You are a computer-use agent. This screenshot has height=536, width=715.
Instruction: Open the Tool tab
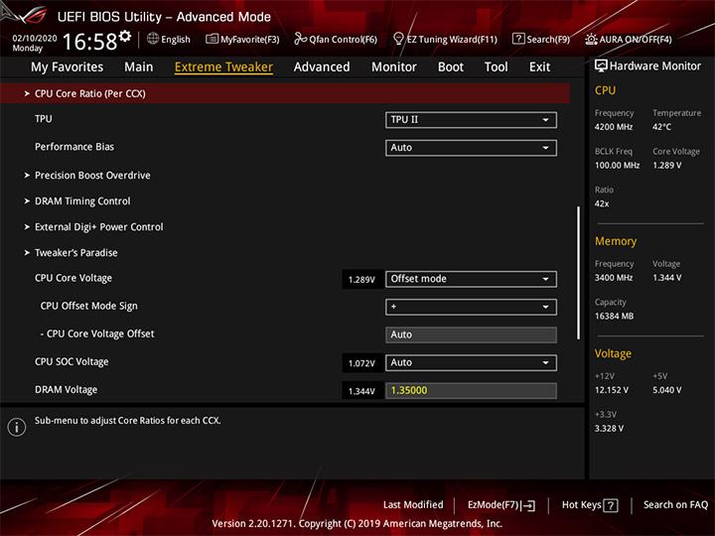coord(496,67)
